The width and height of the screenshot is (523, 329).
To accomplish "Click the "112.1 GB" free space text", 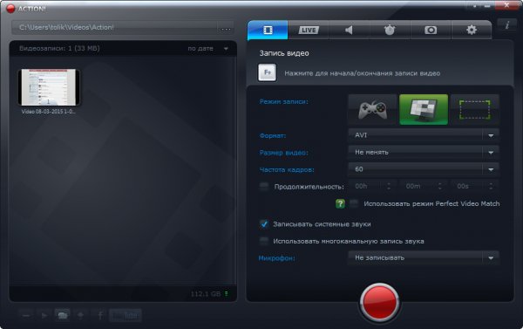I will click(x=206, y=294).
